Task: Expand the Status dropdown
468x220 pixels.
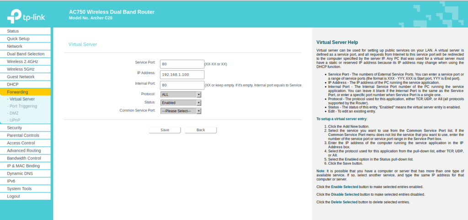Action: pos(181,102)
